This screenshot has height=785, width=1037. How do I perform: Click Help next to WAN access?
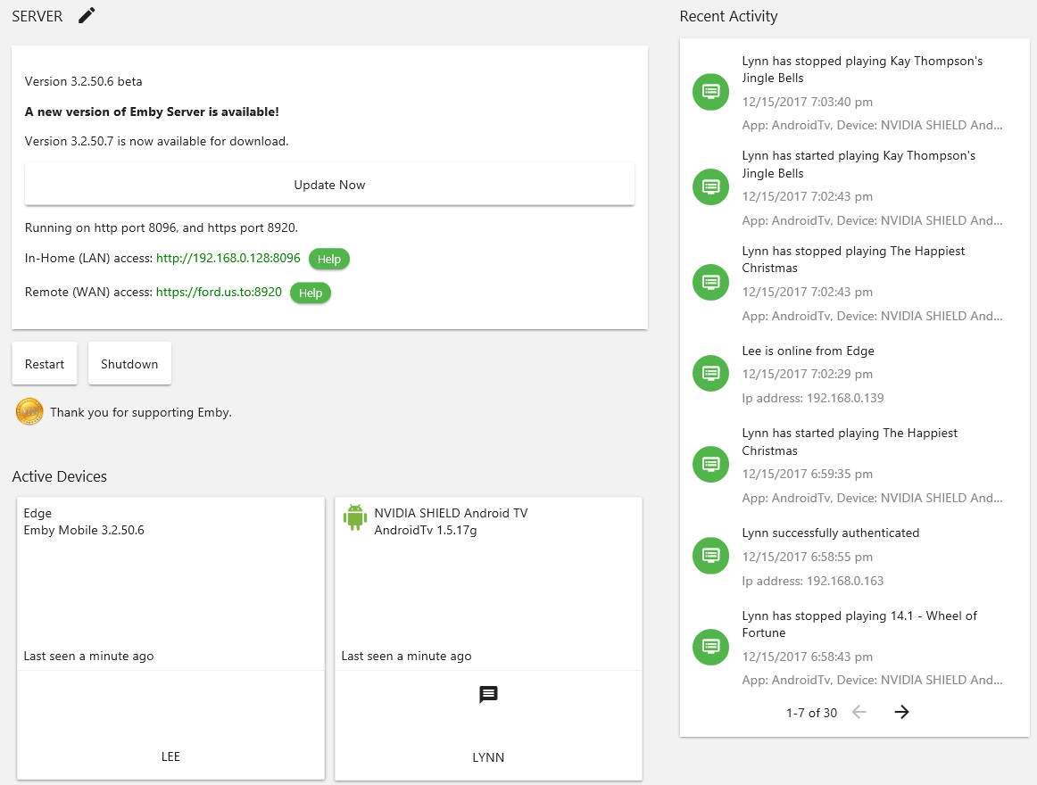pos(311,293)
